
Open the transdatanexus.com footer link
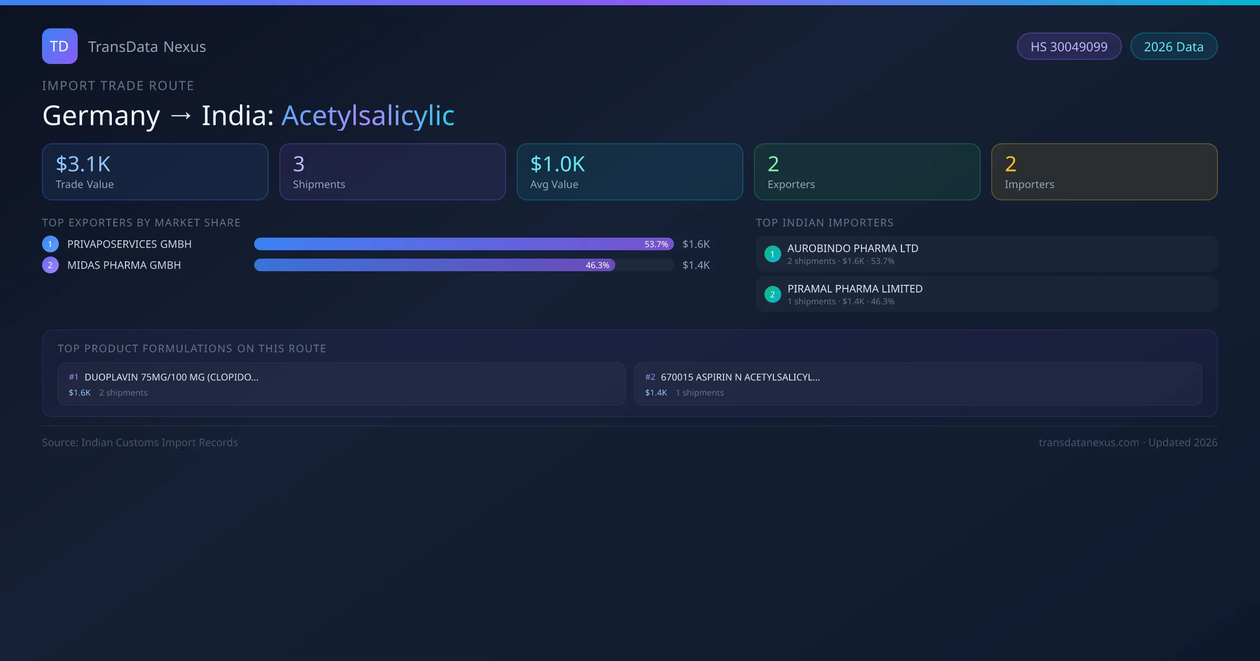pos(1089,442)
